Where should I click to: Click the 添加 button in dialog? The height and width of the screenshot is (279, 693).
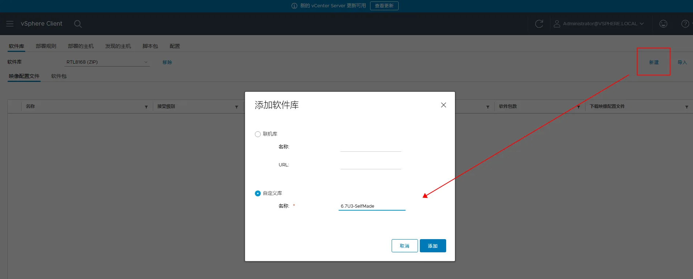tap(433, 246)
